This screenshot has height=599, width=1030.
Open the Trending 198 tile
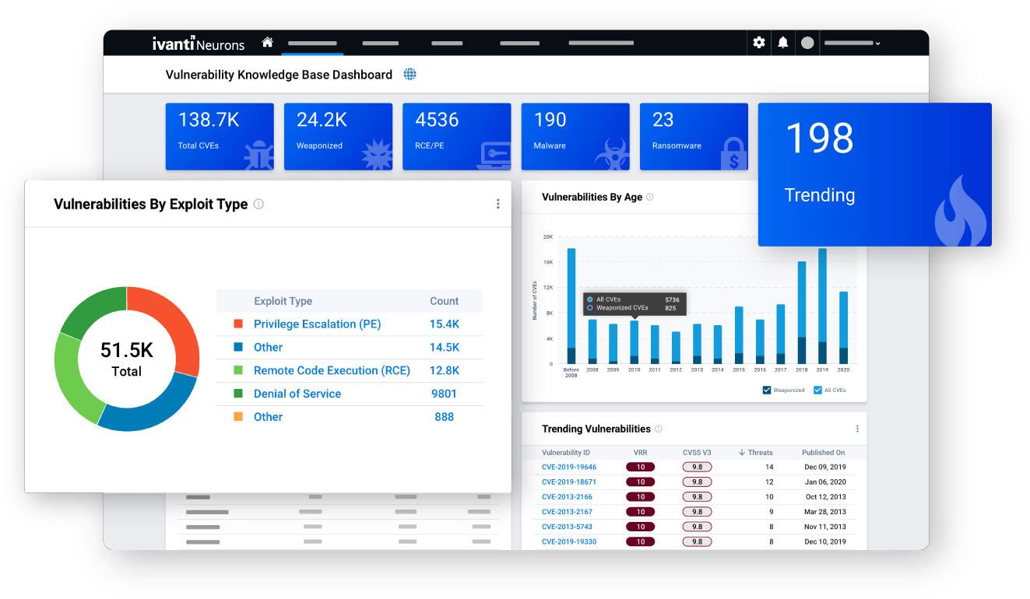click(x=874, y=175)
